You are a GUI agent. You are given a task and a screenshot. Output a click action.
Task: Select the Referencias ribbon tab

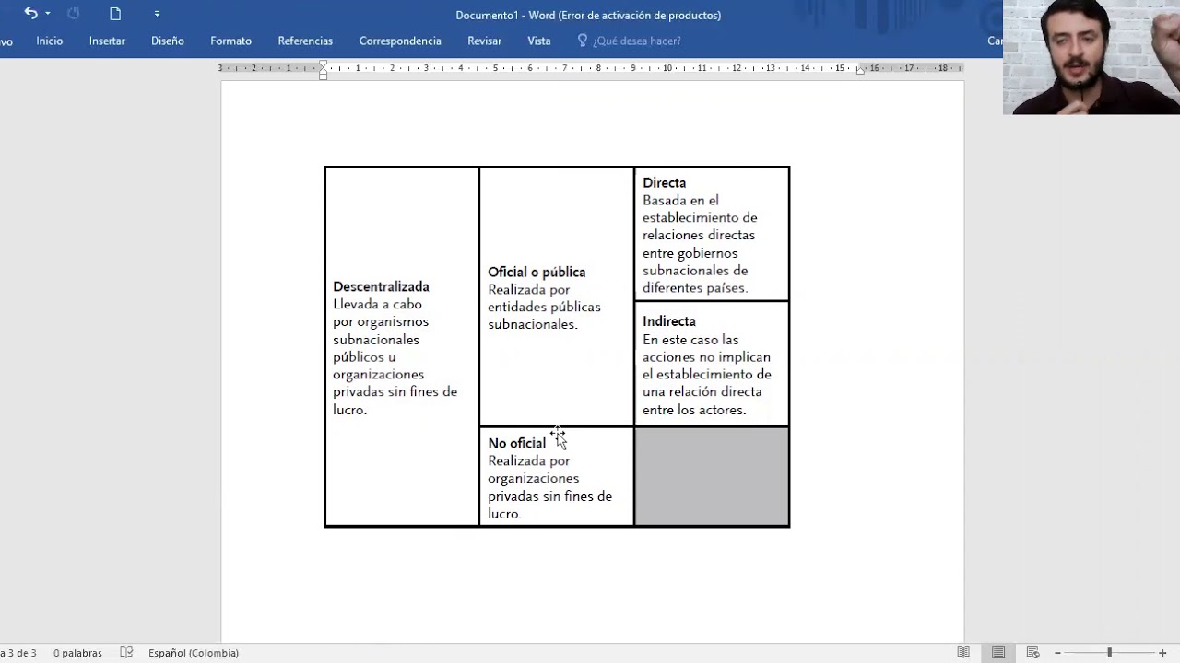[305, 41]
